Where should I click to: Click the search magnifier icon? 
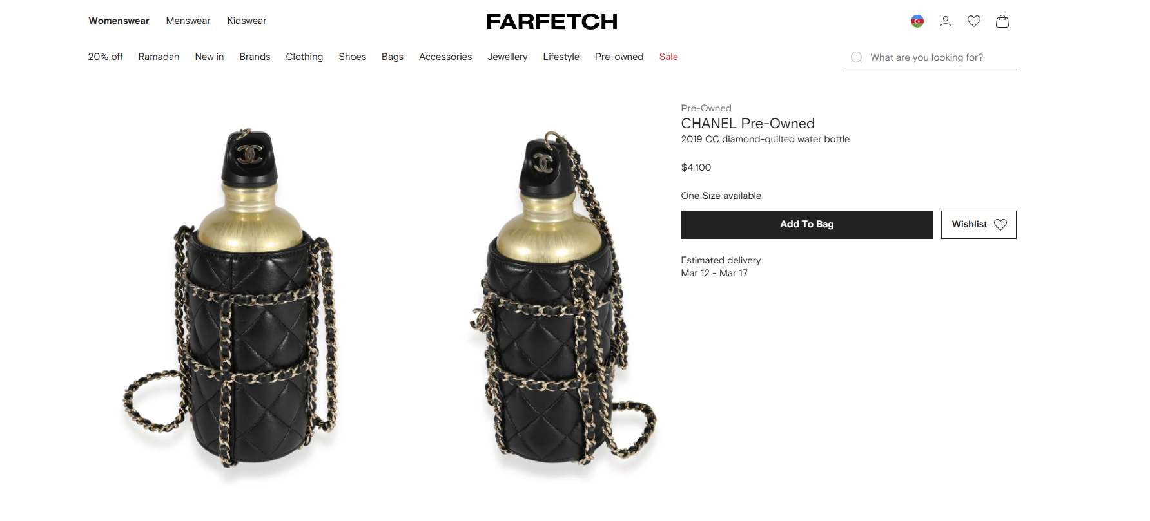856,57
